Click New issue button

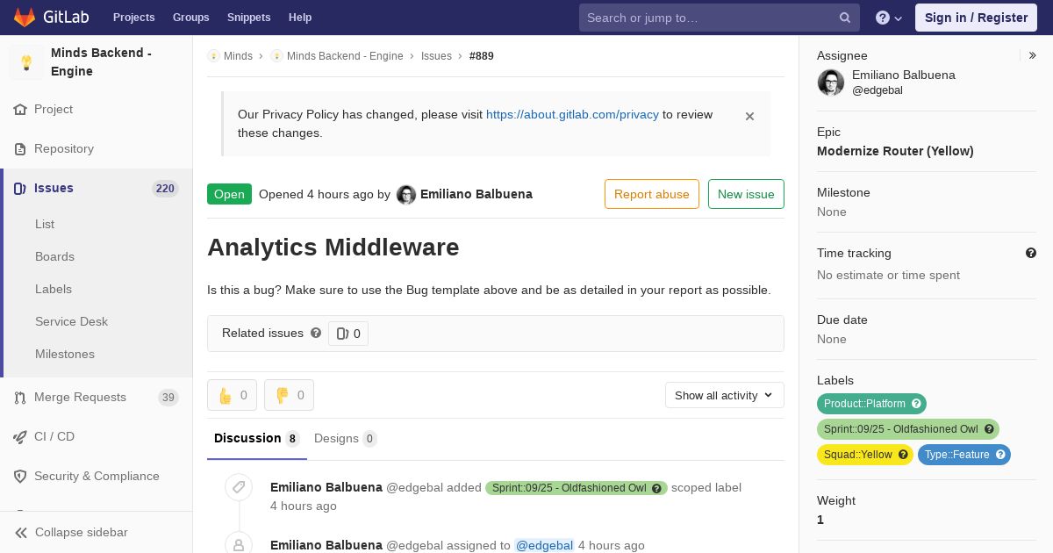[x=746, y=194]
